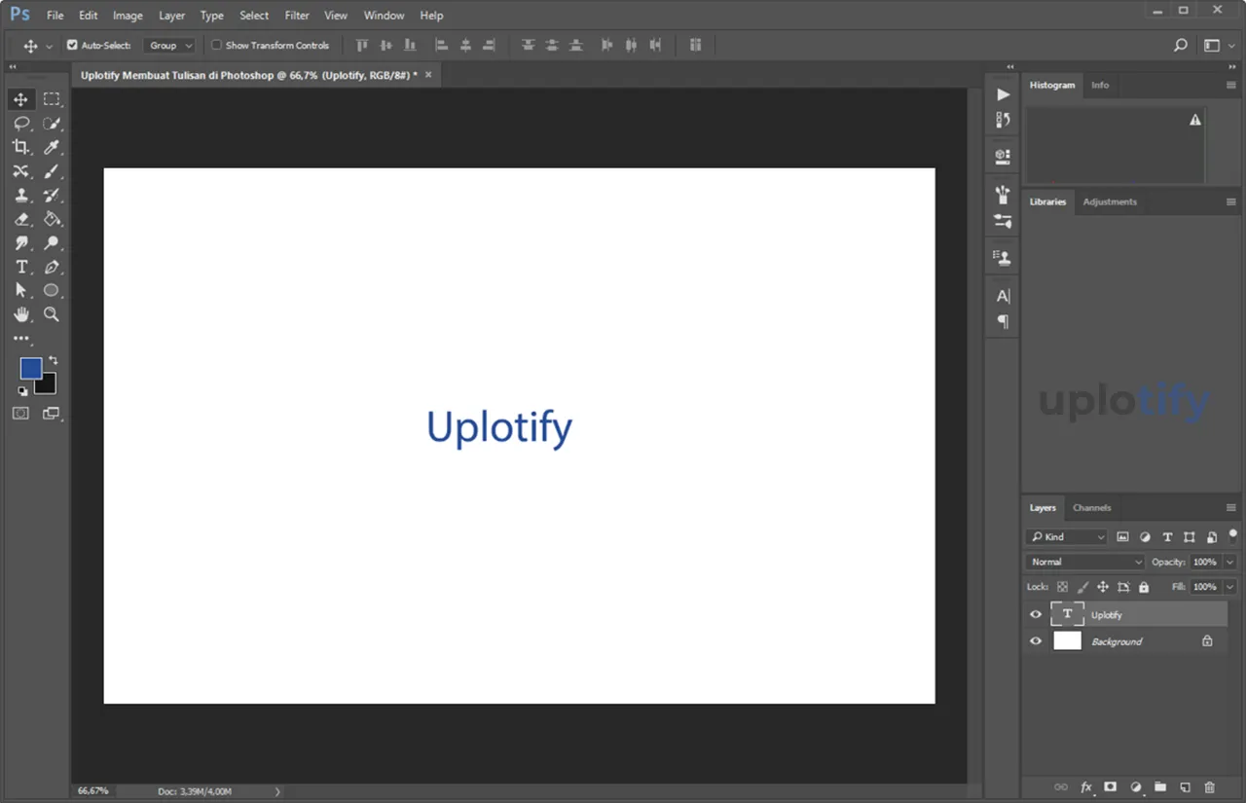Delete layer with trash icon
This screenshot has width=1246, height=803.
pos(1210,787)
